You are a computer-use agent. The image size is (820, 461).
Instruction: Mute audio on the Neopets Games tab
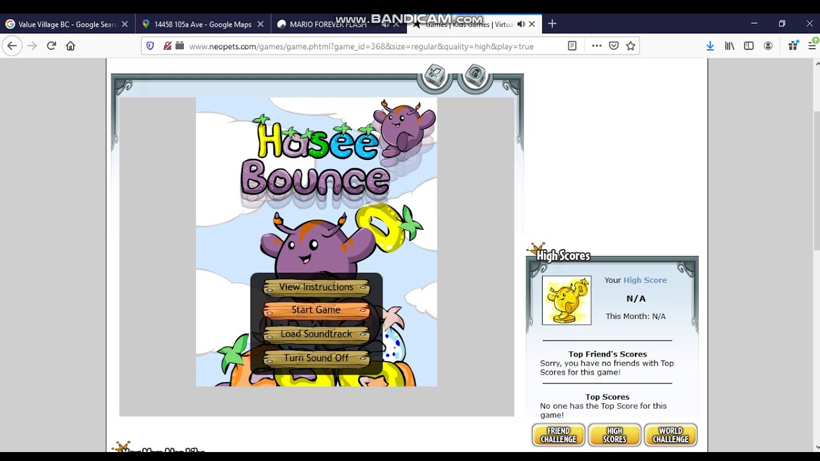521,24
